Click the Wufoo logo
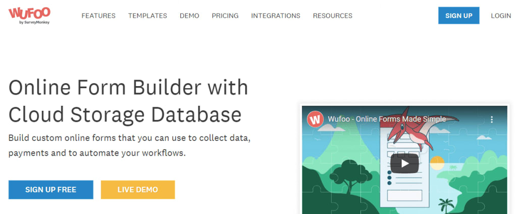The image size is (517, 214). coord(29,16)
